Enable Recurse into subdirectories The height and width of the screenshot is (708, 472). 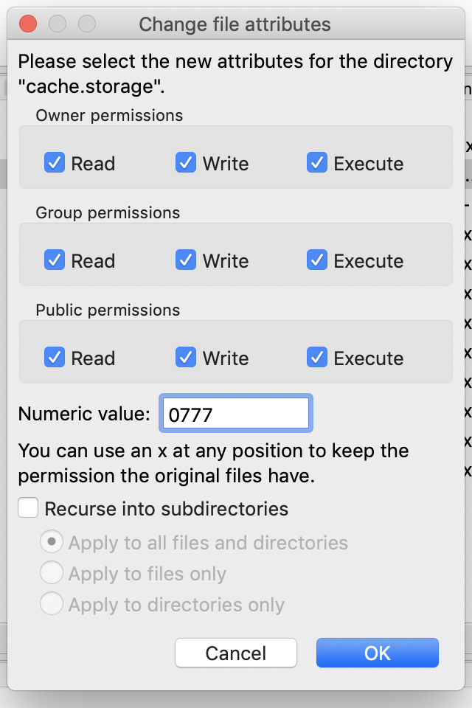click(x=29, y=508)
